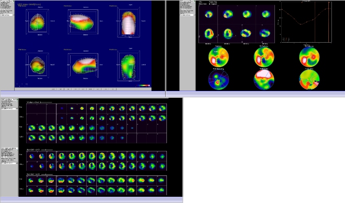Click the first polar map in the upper polar map row
The image size is (345, 203).
(x=218, y=57)
